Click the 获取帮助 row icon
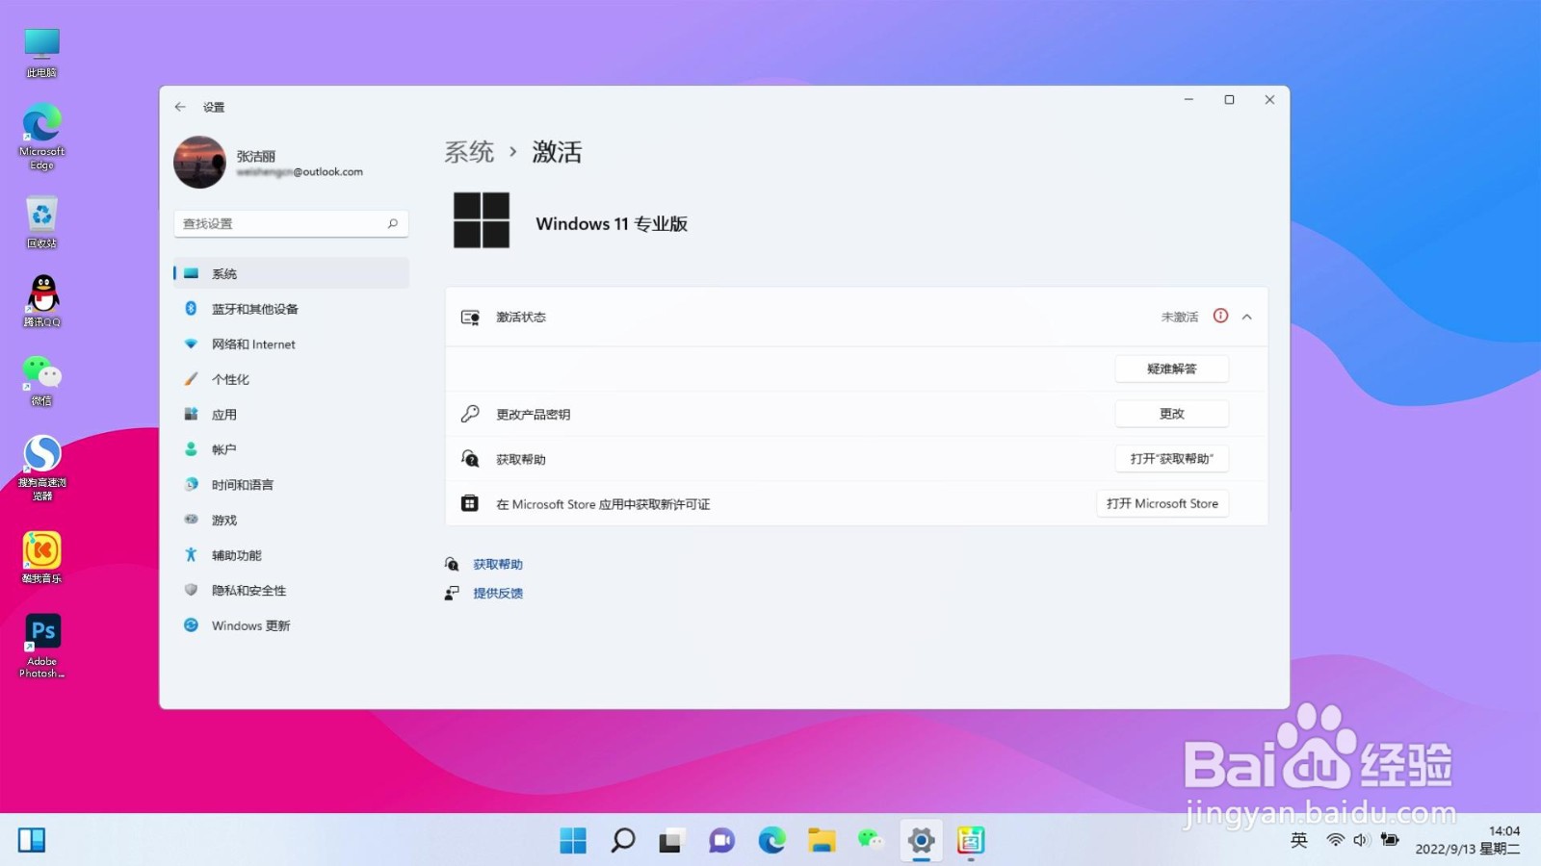The image size is (1541, 866). click(x=470, y=459)
